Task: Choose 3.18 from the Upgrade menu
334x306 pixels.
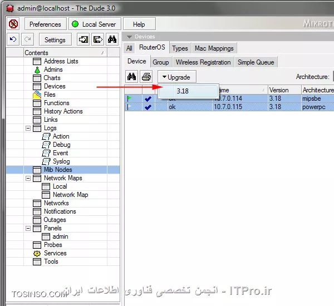Action: [189, 91]
